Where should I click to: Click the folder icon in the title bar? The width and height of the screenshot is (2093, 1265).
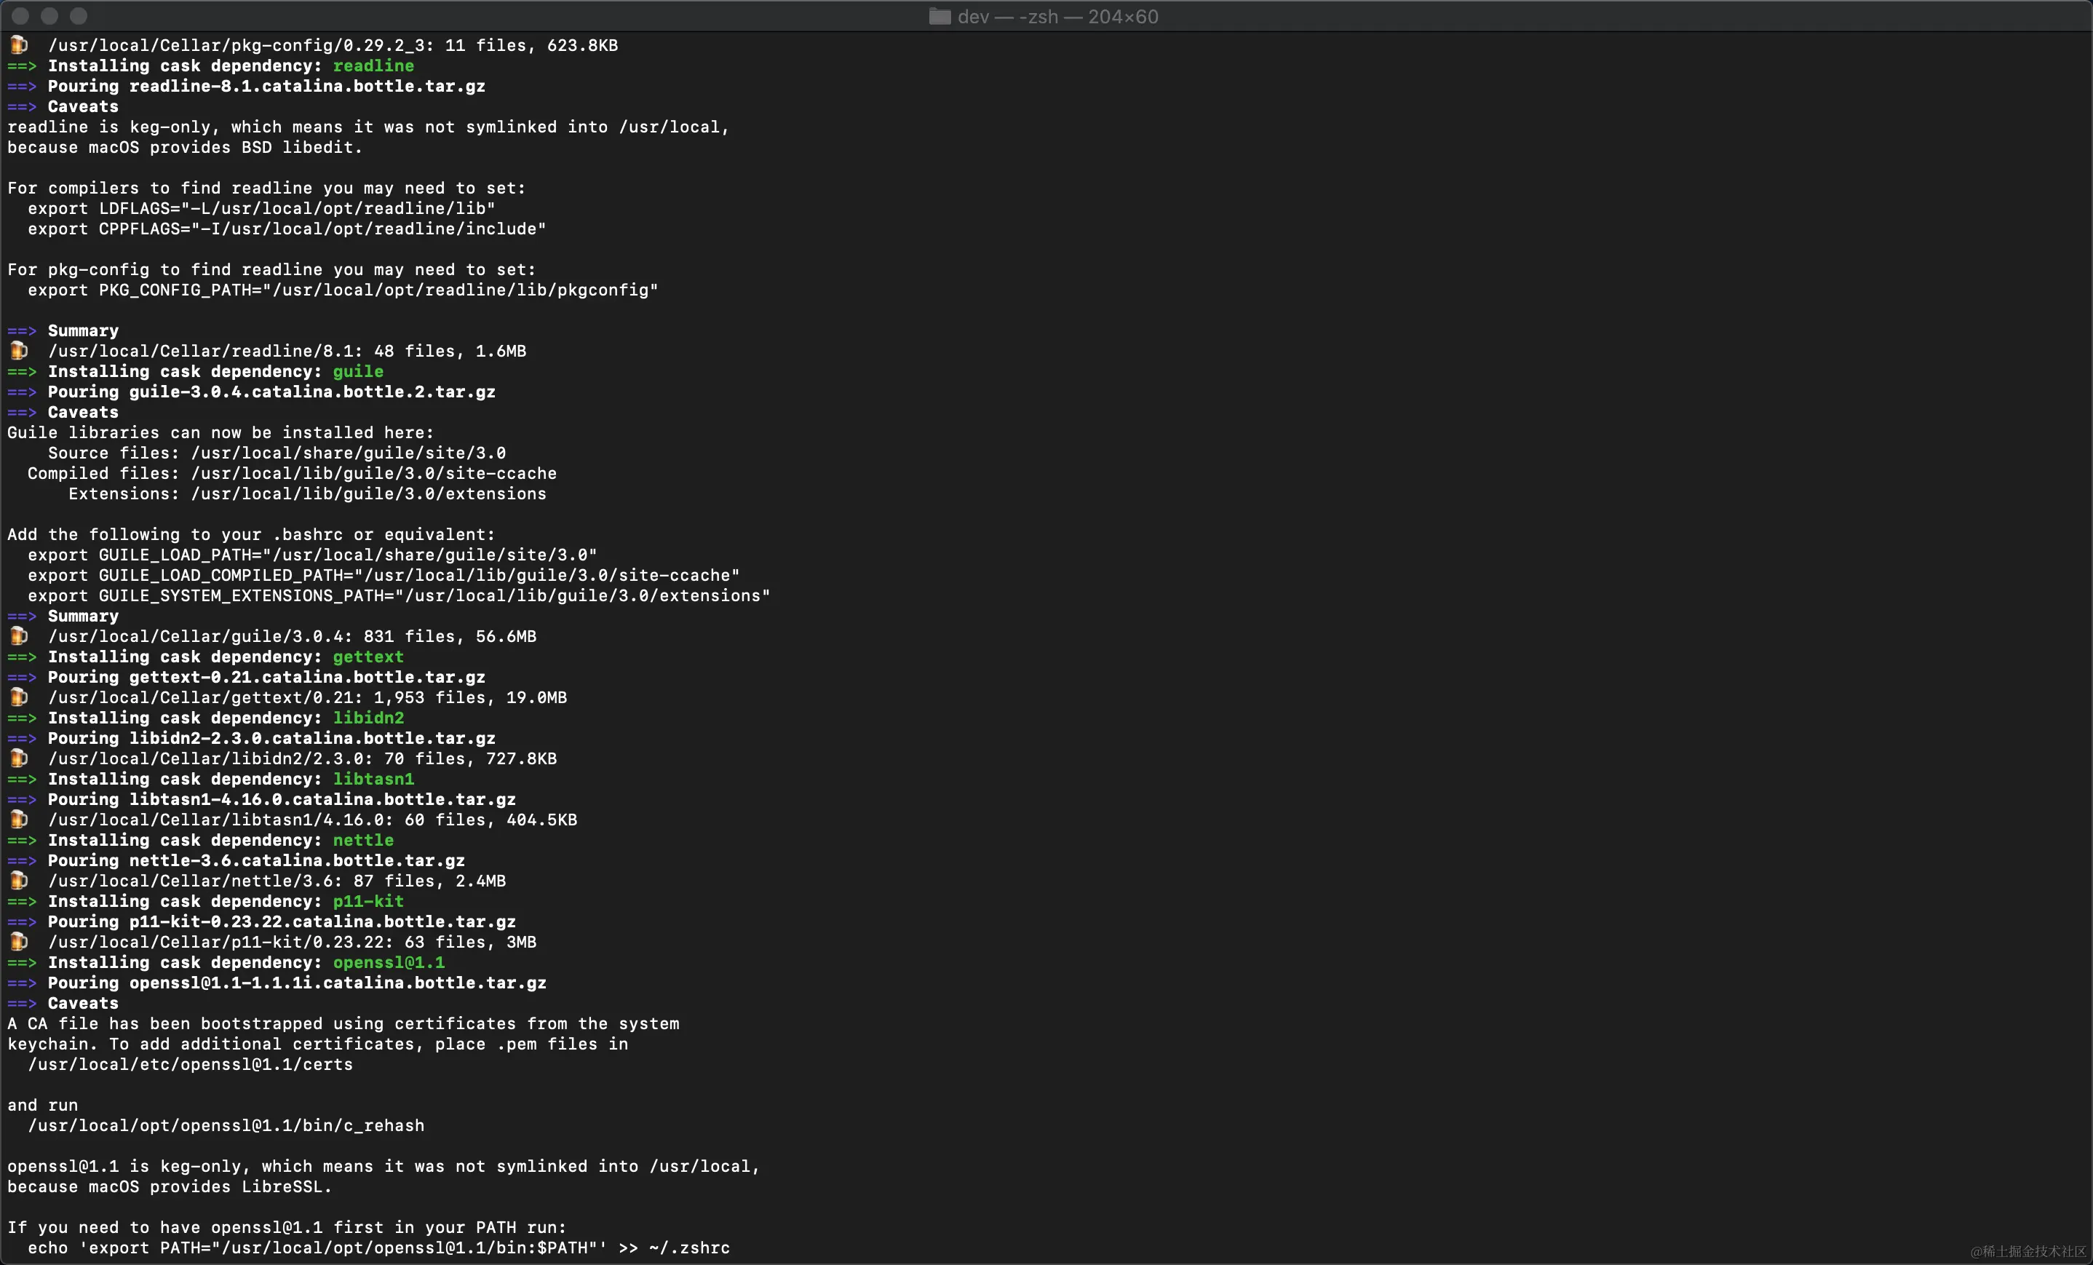(940, 16)
